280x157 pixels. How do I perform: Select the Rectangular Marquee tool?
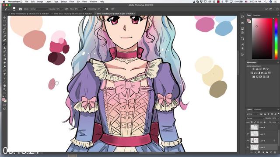(x=4, y=21)
